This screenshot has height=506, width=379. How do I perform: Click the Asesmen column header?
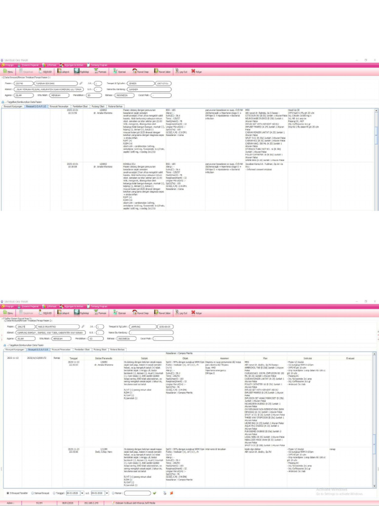[225, 358]
